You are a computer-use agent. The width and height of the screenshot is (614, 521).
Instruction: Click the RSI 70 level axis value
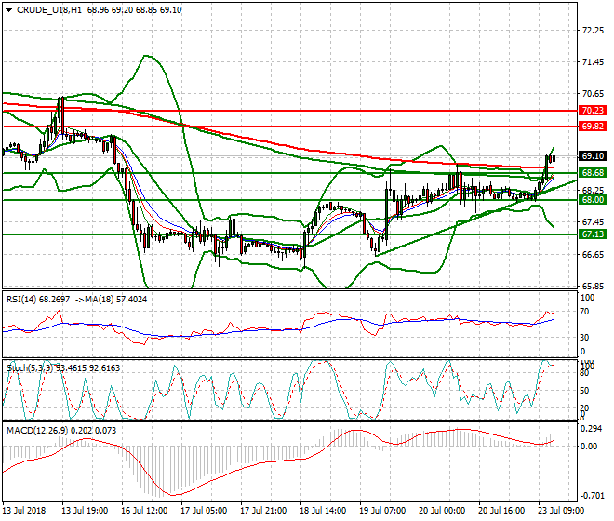tap(584, 312)
